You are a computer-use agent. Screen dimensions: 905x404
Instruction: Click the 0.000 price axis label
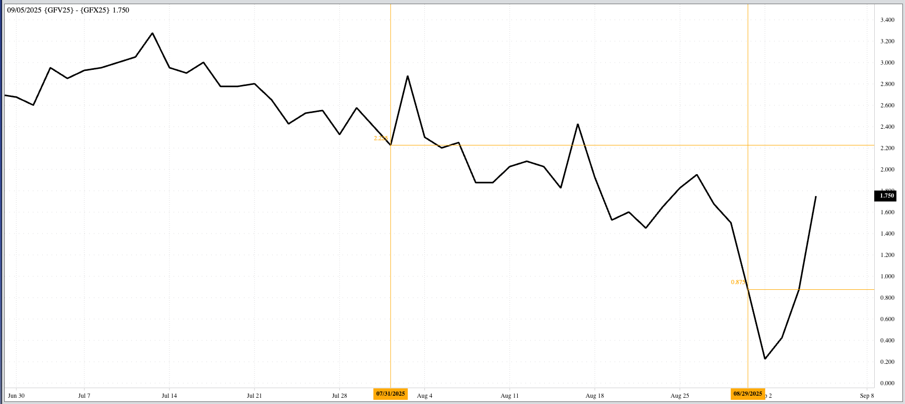click(887, 383)
